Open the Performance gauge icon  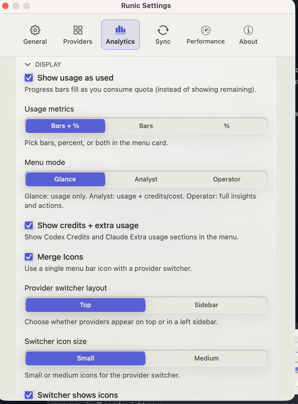pyautogui.click(x=206, y=30)
